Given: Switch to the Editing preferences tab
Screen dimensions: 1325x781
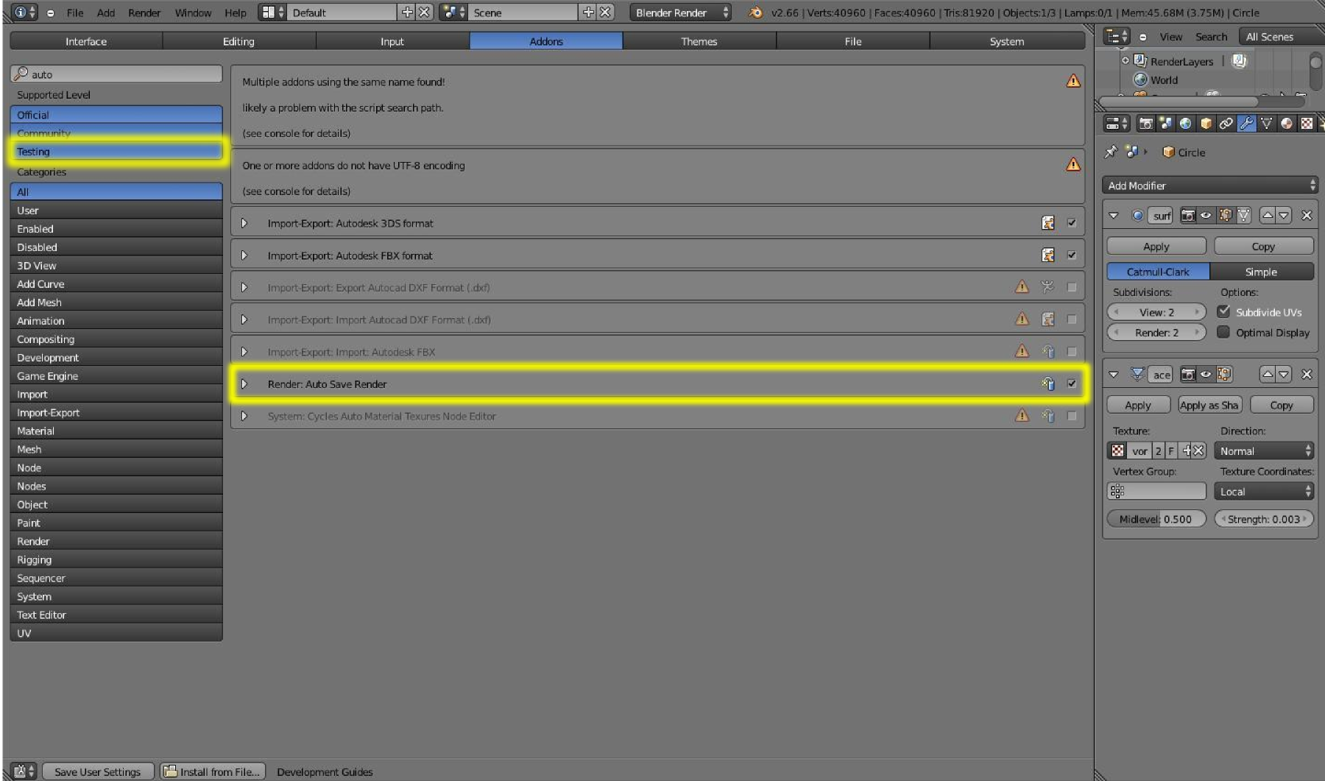Looking at the screenshot, I should tap(239, 41).
